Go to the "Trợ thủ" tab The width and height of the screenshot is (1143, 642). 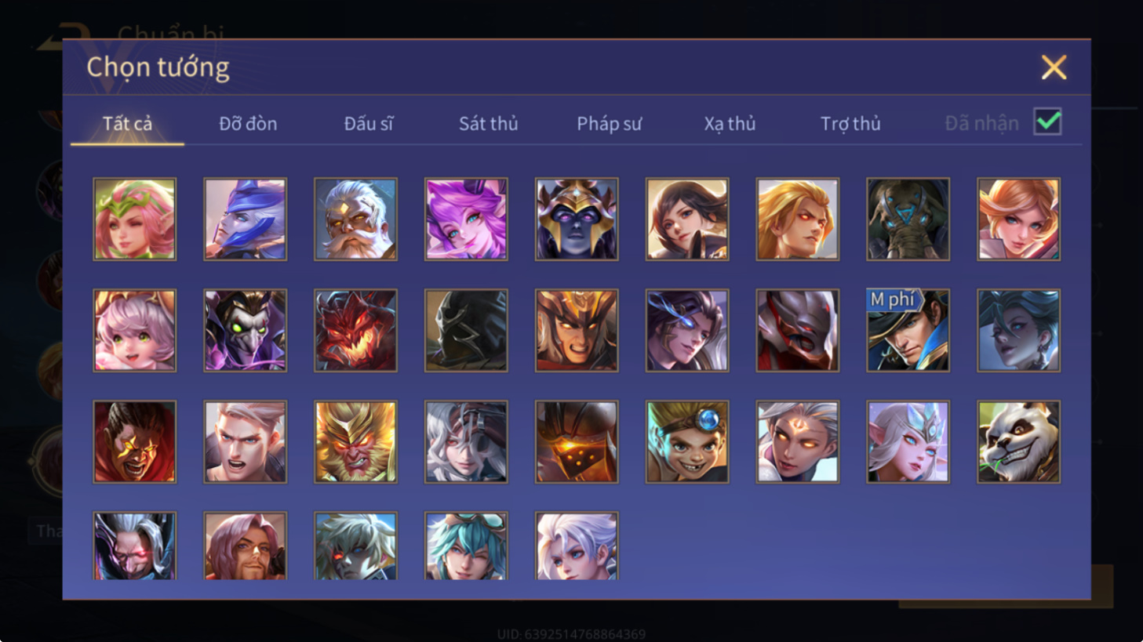850,123
